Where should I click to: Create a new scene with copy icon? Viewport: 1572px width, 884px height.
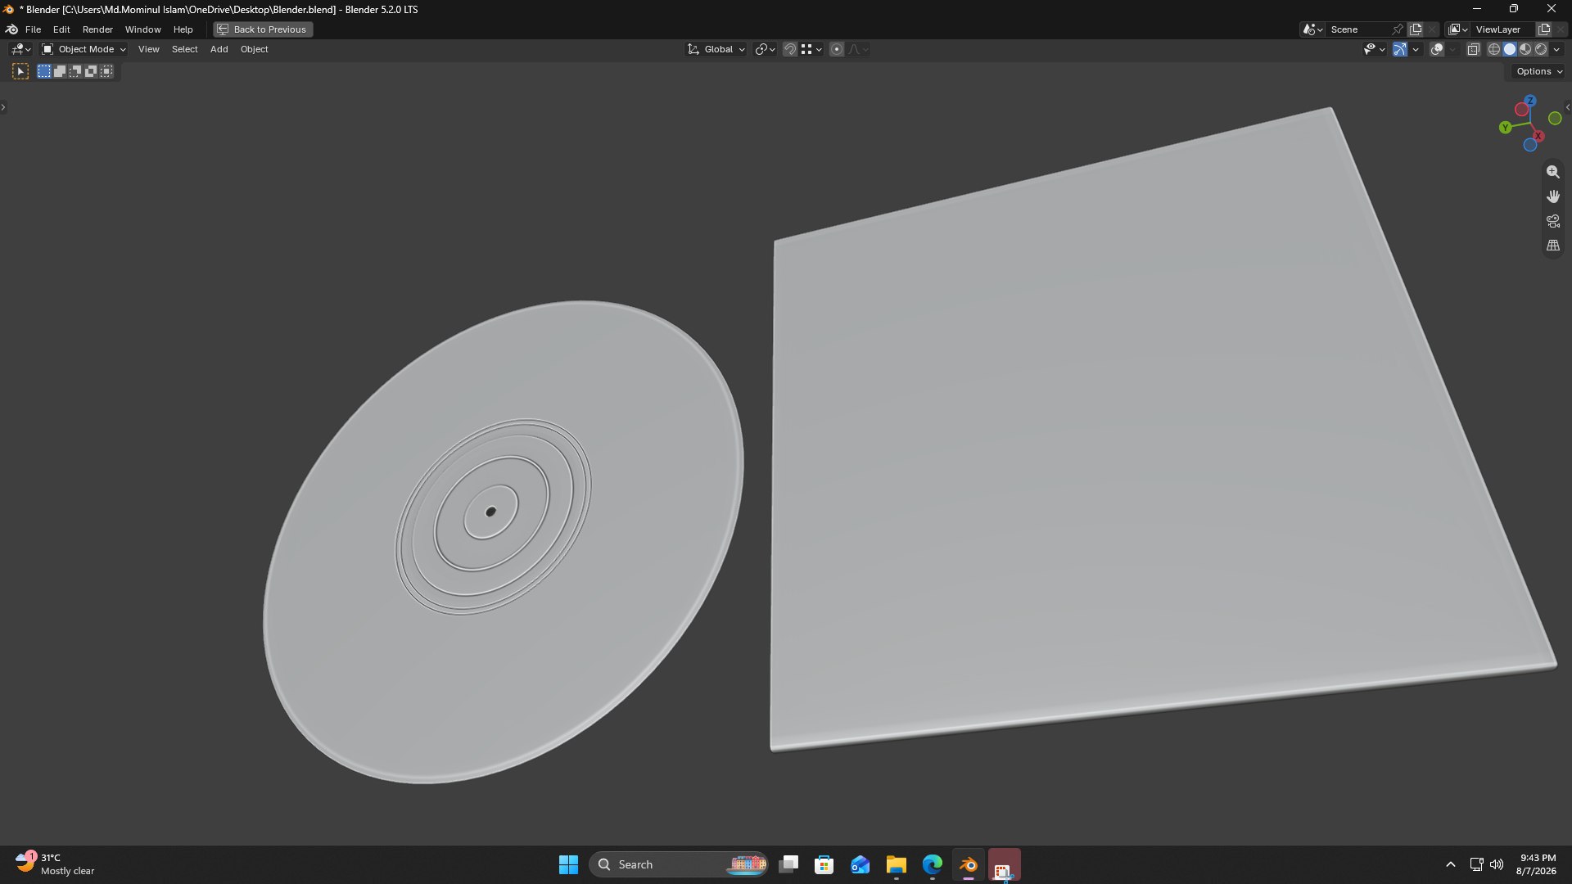coord(1416,29)
